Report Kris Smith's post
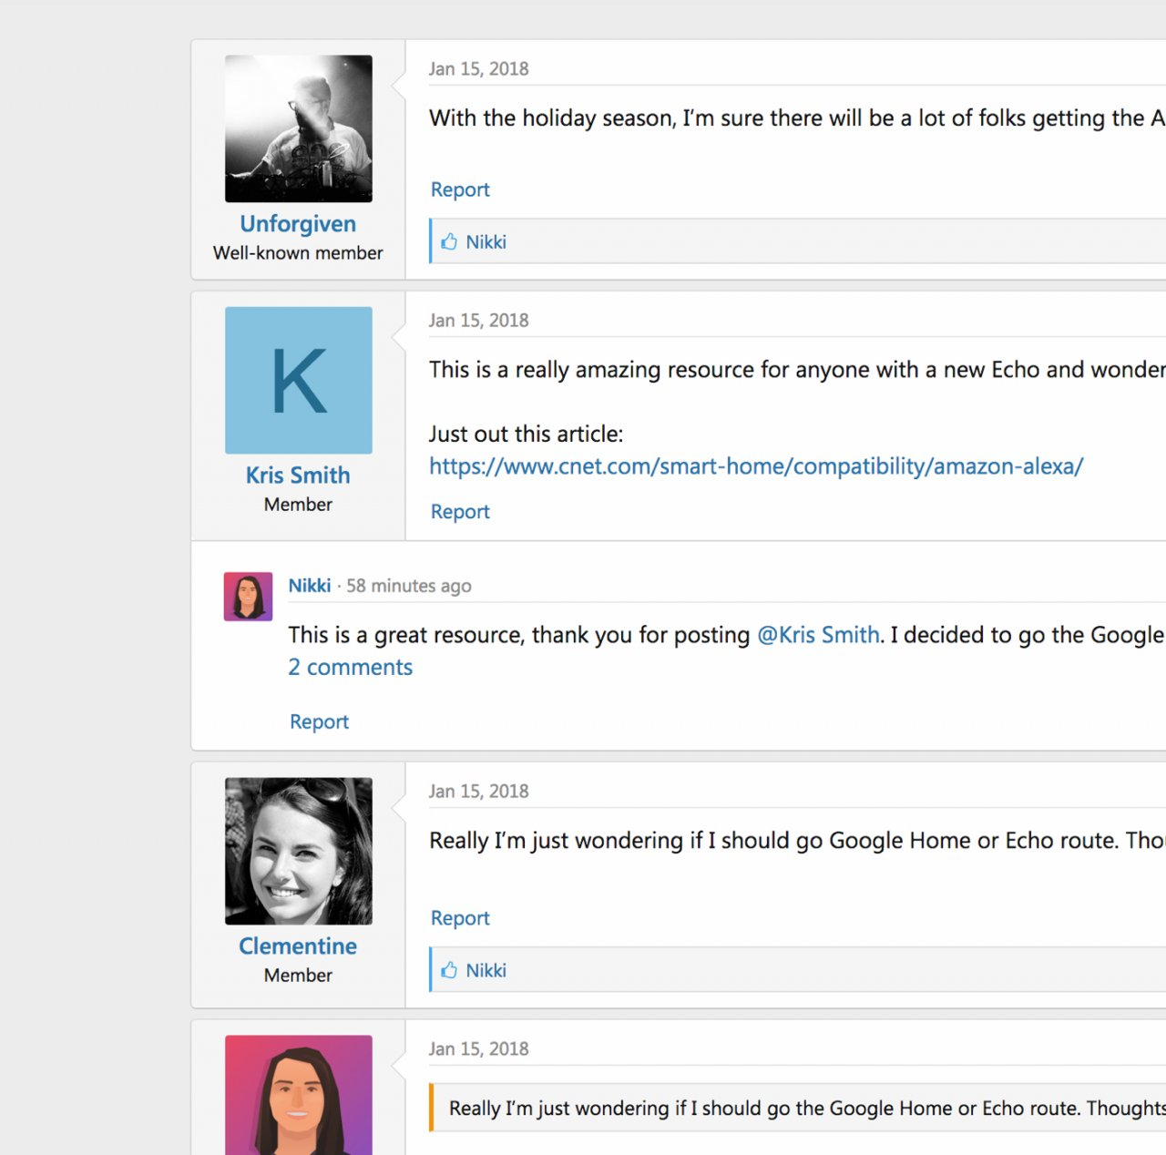The height and width of the screenshot is (1155, 1166). (460, 512)
